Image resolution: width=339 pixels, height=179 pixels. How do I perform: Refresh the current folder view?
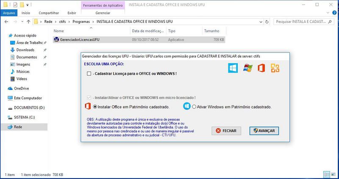pos(267,22)
